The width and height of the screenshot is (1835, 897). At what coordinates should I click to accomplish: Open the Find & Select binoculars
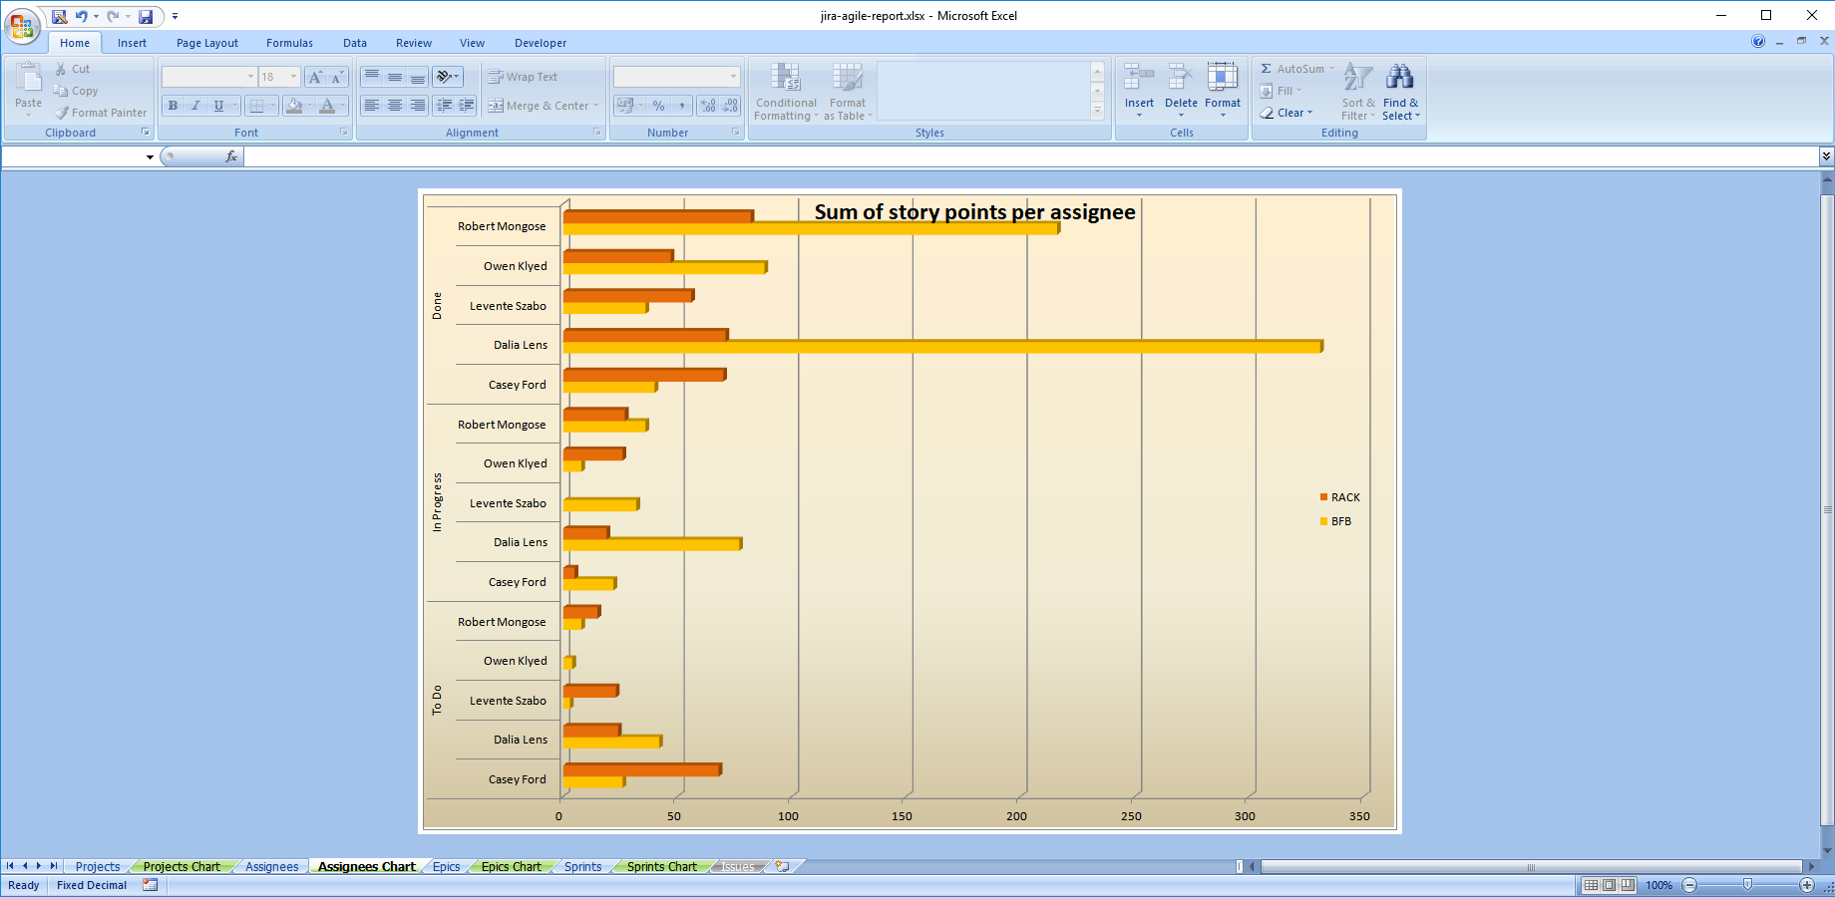(1400, 78)
